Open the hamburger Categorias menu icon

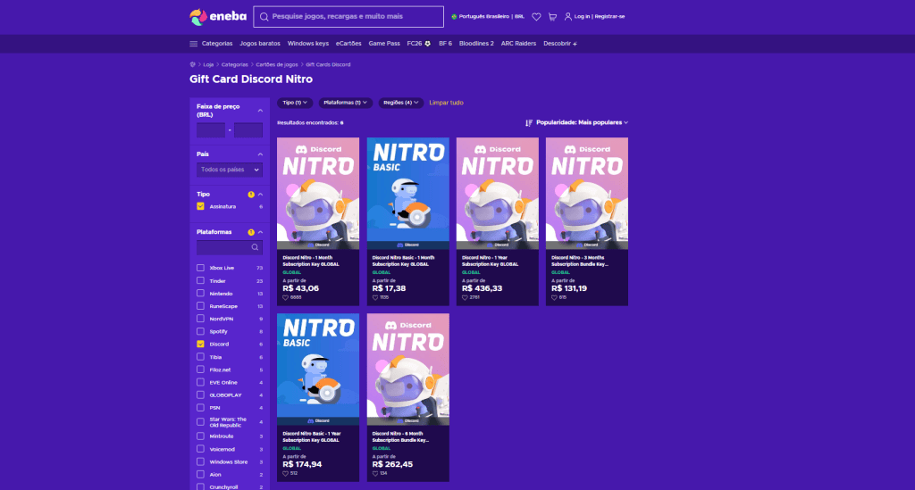point(194,44)
